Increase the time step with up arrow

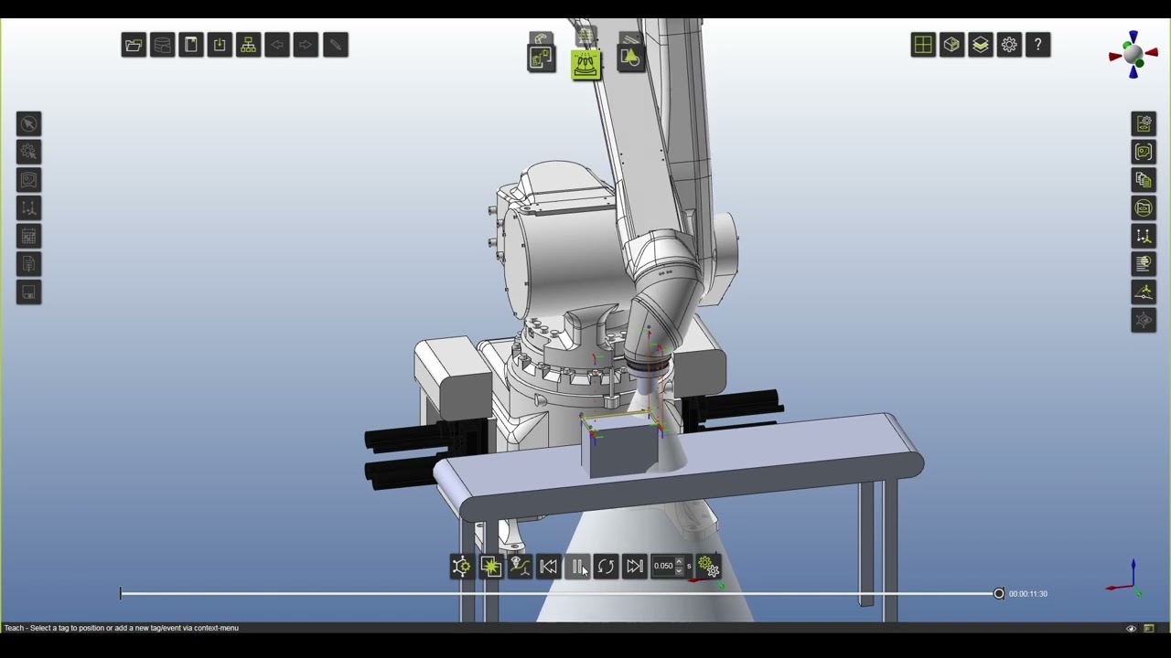pyautogui.click(x=679, y=561)
